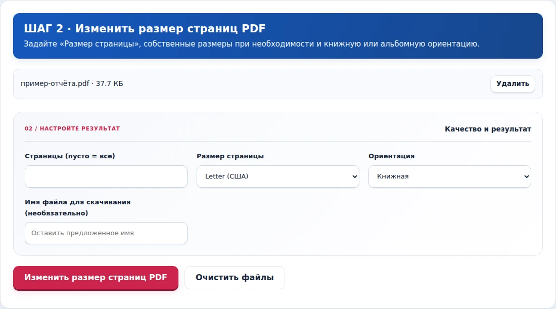Click the banner text starting Задайте «Размер страницы»

coord(251,44)
